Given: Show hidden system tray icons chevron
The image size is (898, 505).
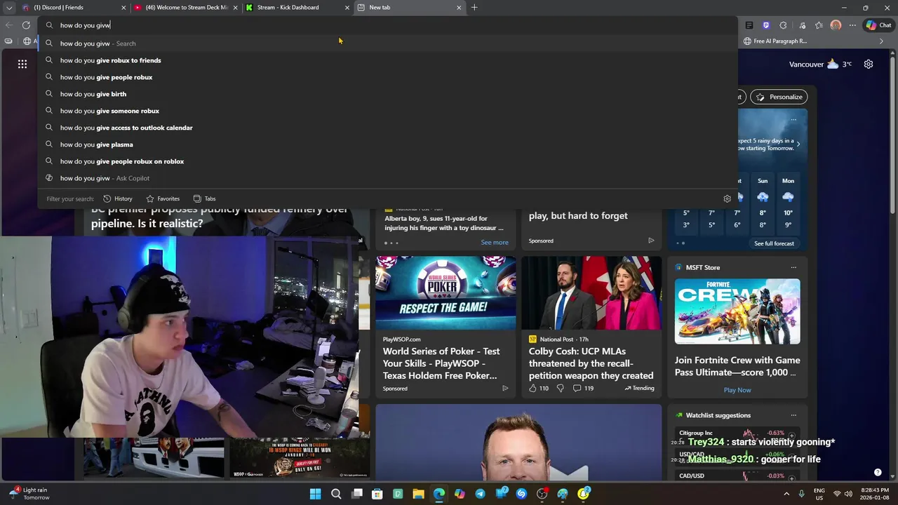Looking at the screenshot, I should tap(785, 494).
